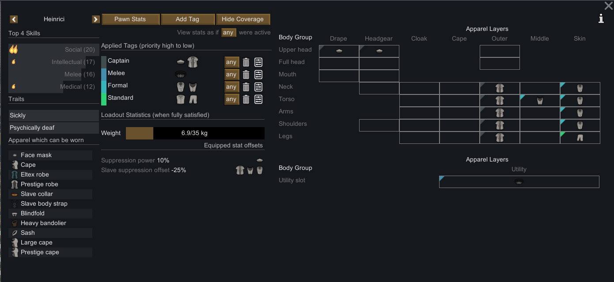This screenshot has height=282, width=614.
Task: Select the Formal tag row
Action: click(x=183, y=87)
